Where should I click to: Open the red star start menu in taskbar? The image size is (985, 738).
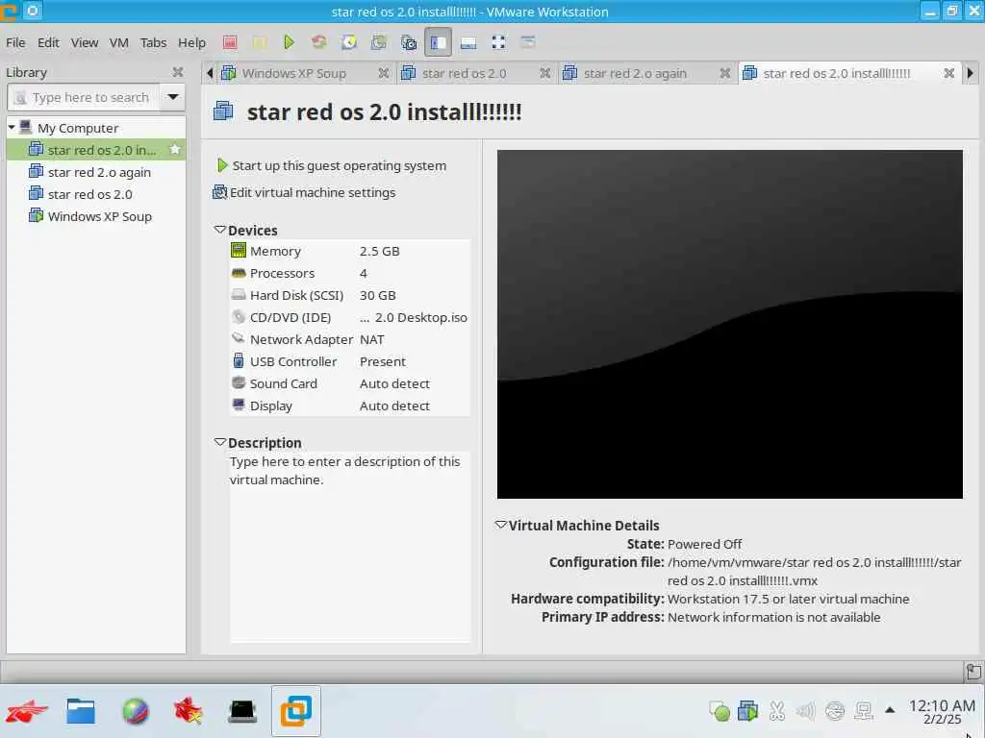coord(26,711)
